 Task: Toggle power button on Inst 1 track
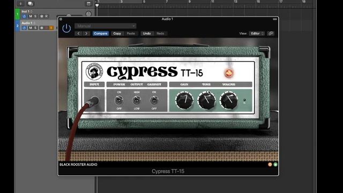tap(24, 16)
